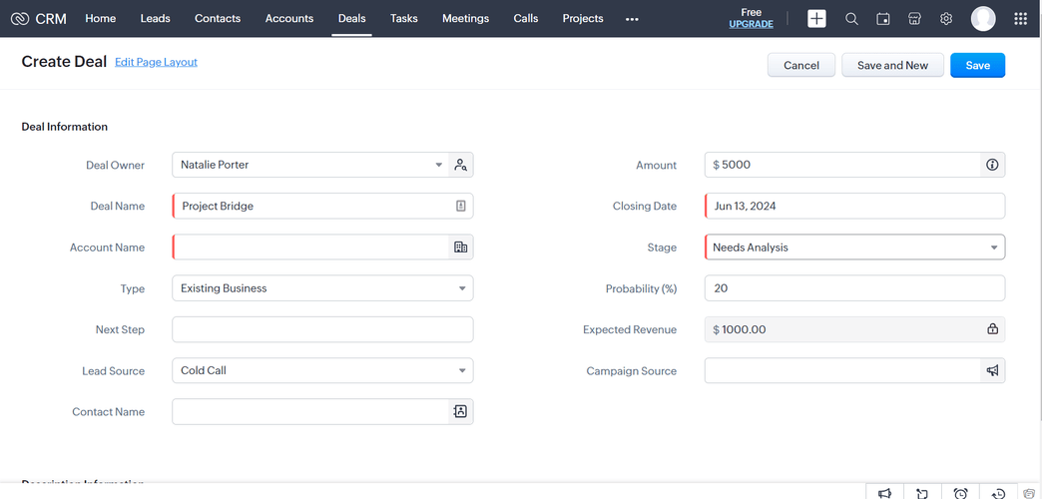
Task: Open campaign lookup megaphone icon
Action: click(x=992, y=371)
